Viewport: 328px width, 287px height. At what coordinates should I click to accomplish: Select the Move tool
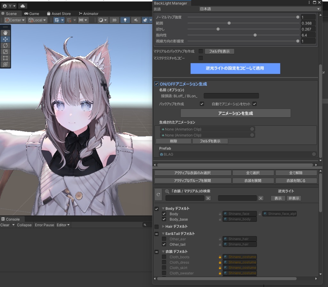click(x=5, y=39)
